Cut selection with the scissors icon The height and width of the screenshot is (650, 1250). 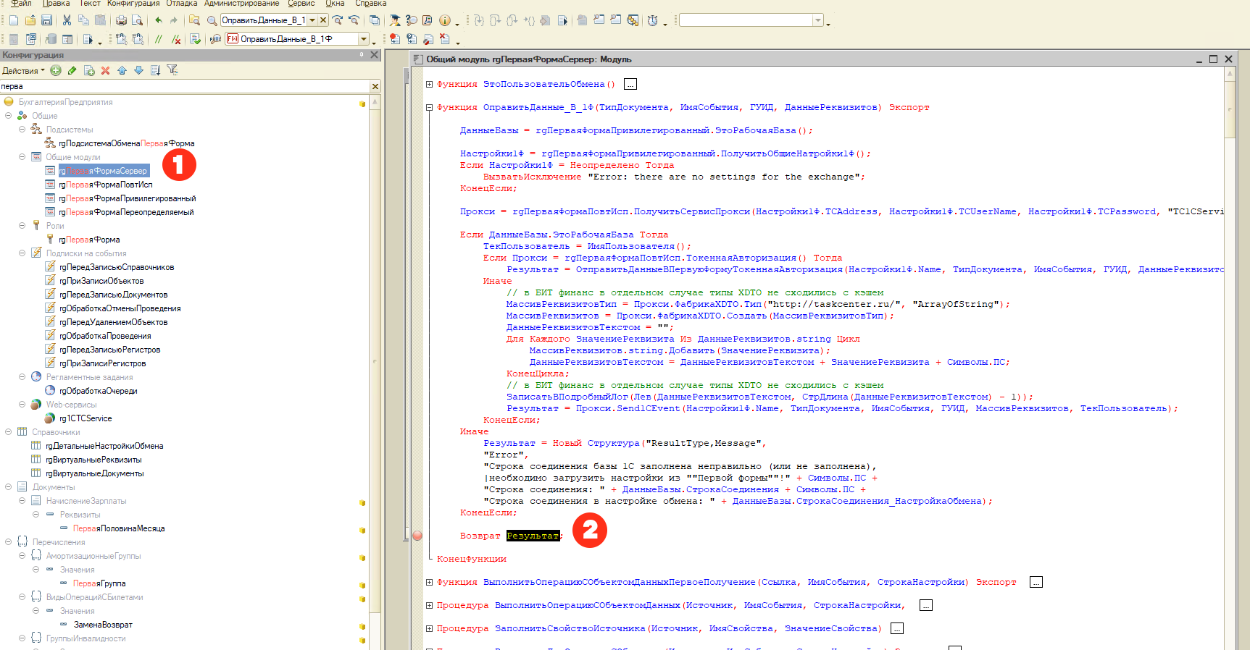[x=67, y=20]
